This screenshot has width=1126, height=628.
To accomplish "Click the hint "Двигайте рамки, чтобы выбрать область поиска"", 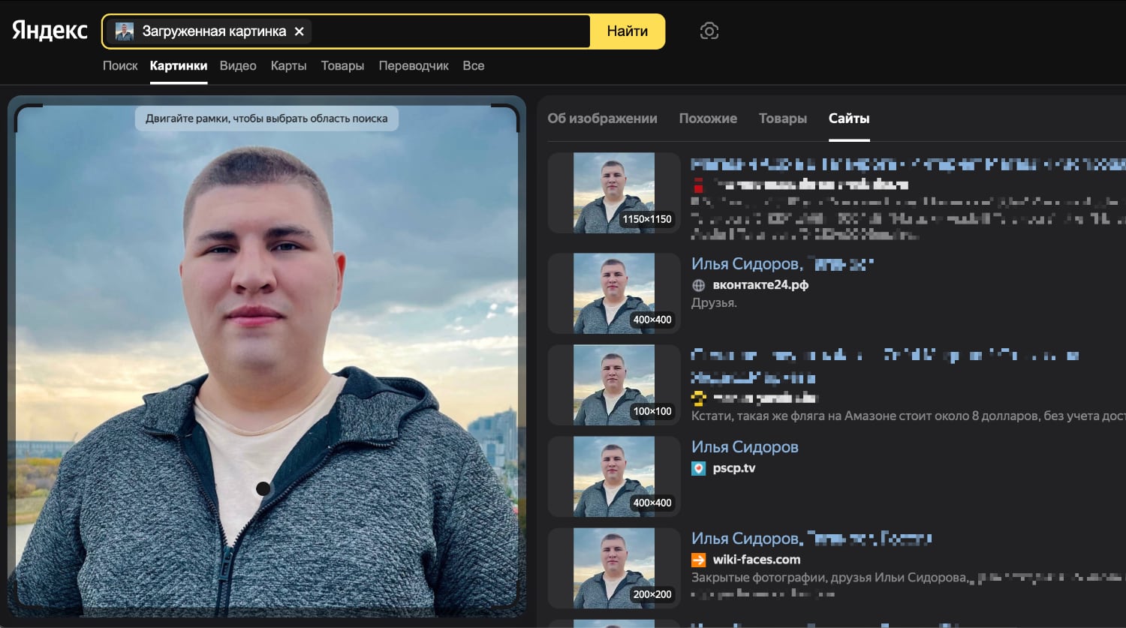I will pos(266,119).
